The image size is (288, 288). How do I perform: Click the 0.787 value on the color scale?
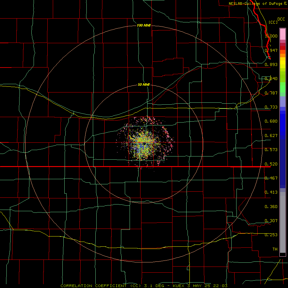point(271,93)
